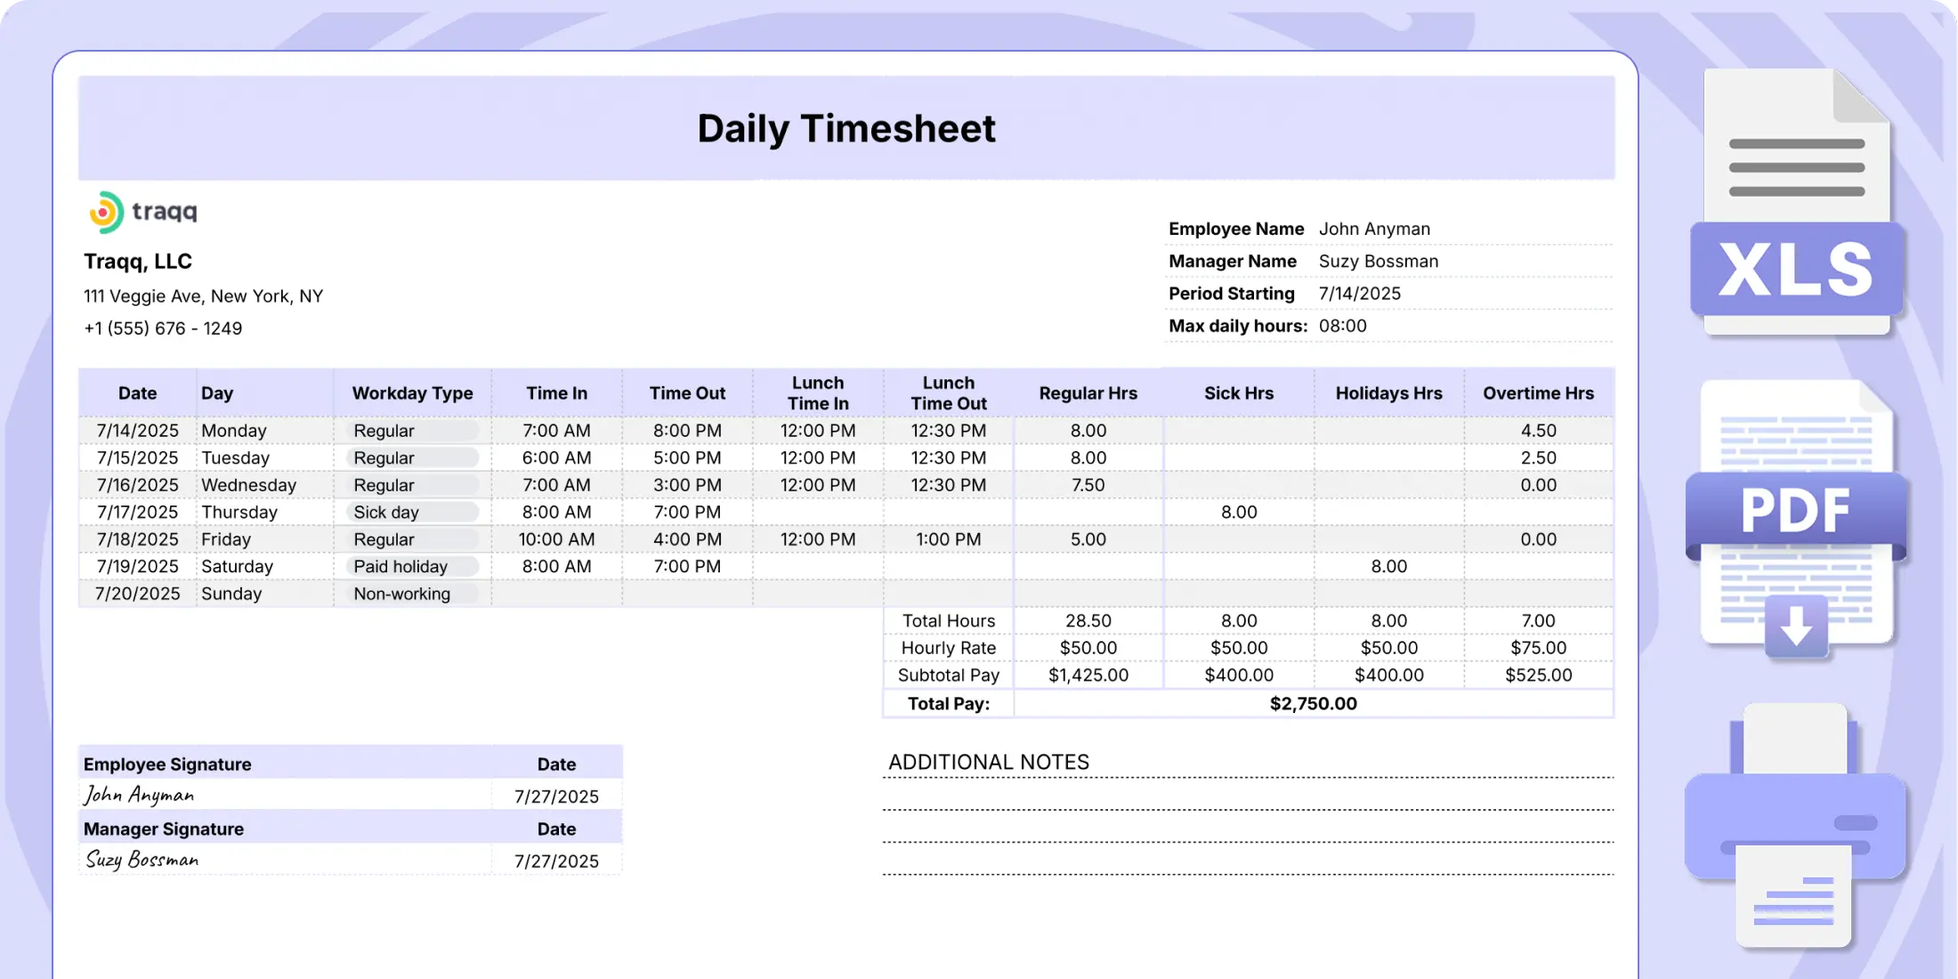This screenshot has width=1958, height=979.
Task: Click the Time Out column header
Action: pyautogui.click(x=687, y=393)
